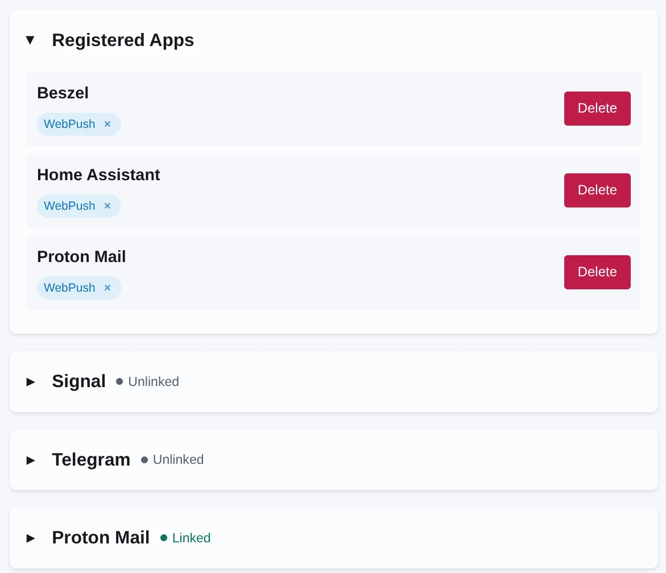Click the Signal Unlinked status indicator
Viewport: 666px width, 573px height.
(x=148, y=382)
